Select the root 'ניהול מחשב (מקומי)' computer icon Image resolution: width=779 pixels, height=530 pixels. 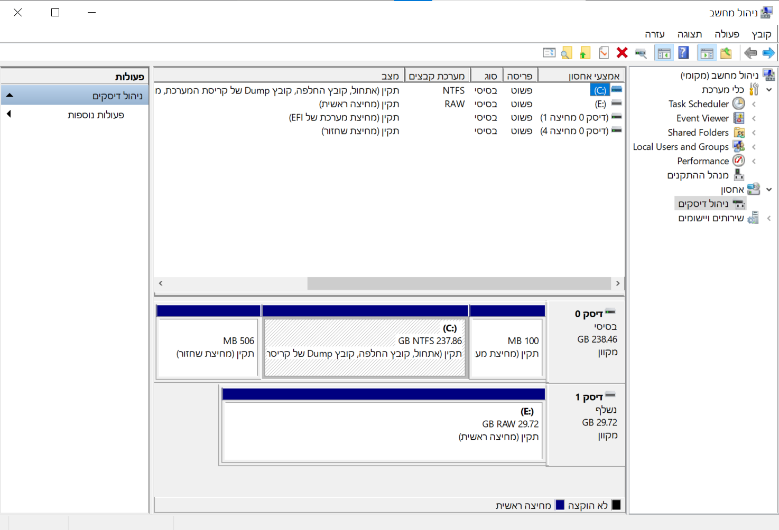[x=769, y=75]
